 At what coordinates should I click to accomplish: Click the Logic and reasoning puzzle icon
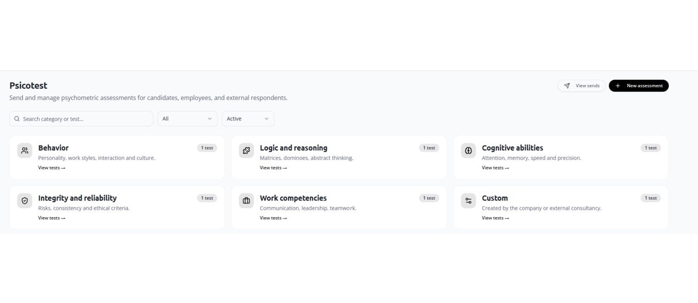[x=246, y=151]
